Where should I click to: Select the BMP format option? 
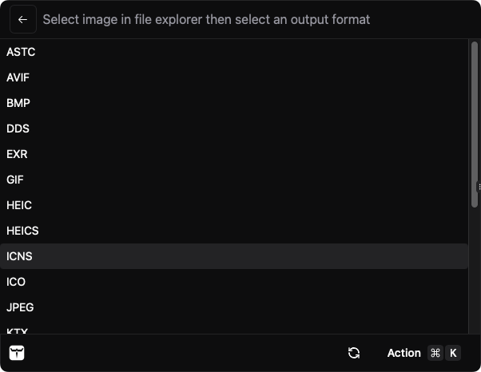[x=18, y=103]
